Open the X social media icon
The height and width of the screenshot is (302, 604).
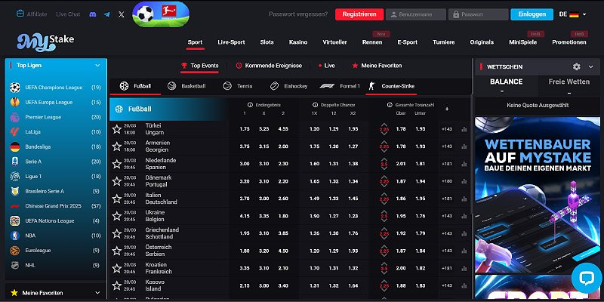122,14
